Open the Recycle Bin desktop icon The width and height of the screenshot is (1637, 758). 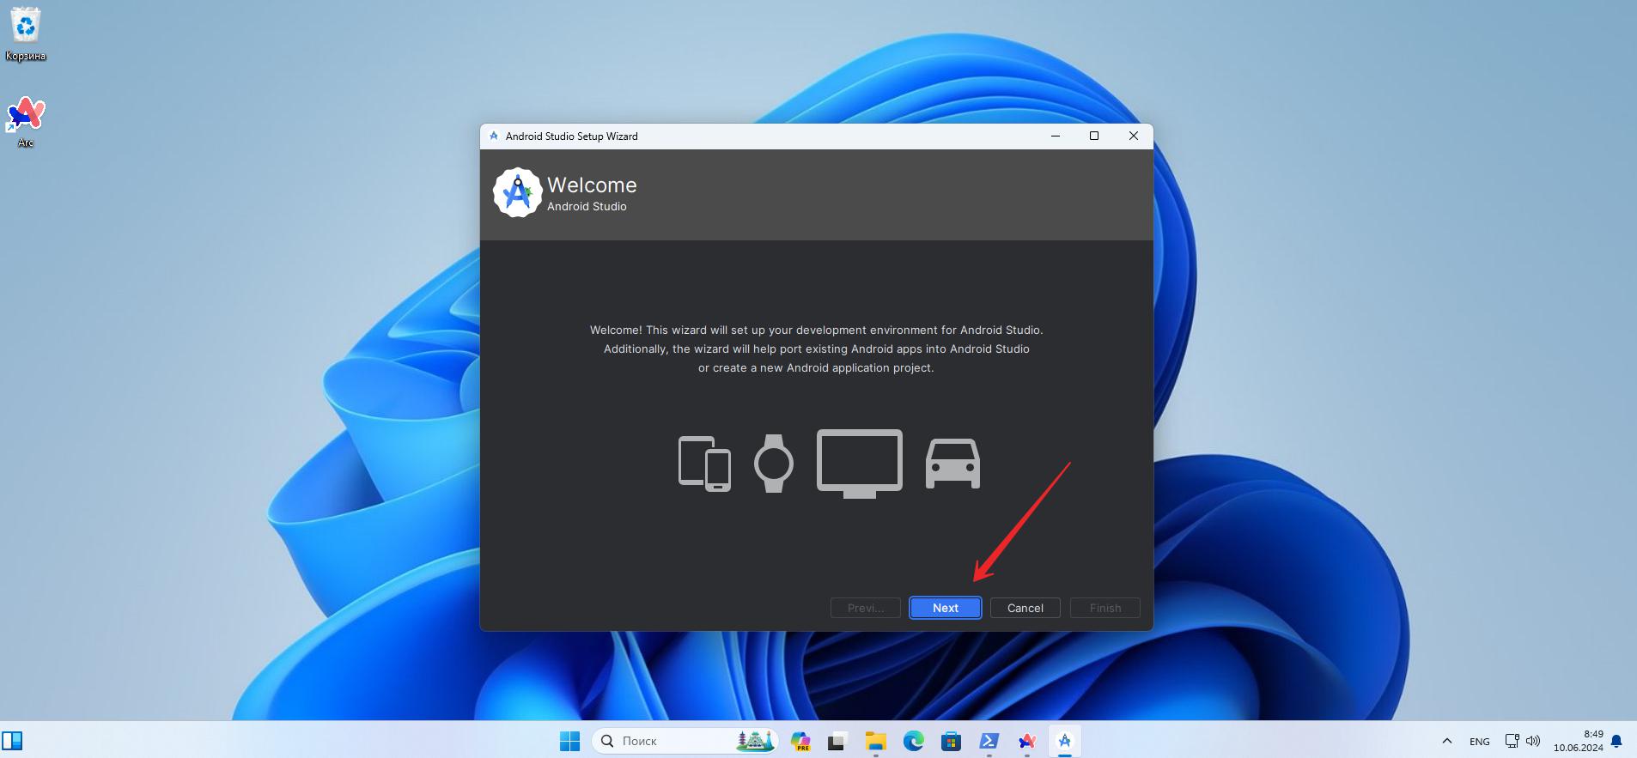[26, 35]
